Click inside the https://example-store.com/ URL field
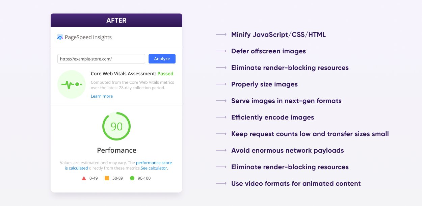This screenshot has height=206, width=422. pos(101,58)
